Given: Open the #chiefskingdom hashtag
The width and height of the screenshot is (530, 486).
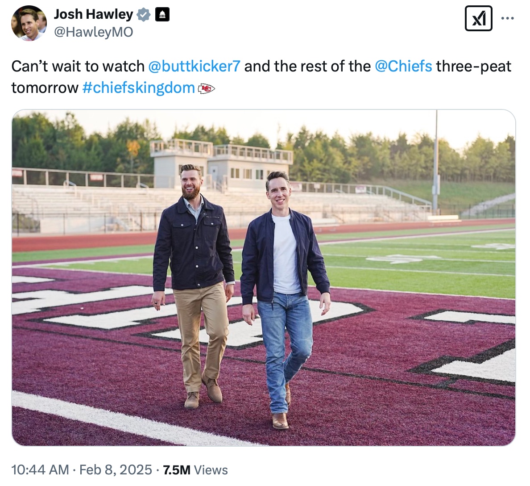Looking at the screenshot, I should pos(139,88).
